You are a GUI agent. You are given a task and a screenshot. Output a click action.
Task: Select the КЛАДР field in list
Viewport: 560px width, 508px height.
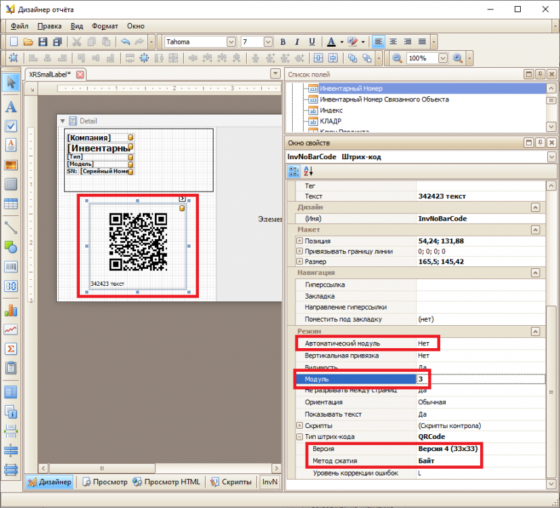pyautogui.click(x=331, y=121)
